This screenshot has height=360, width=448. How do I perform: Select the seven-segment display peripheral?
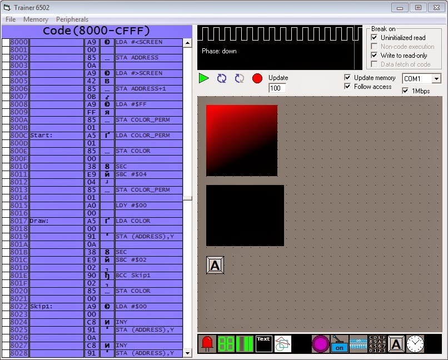point(226,343)
